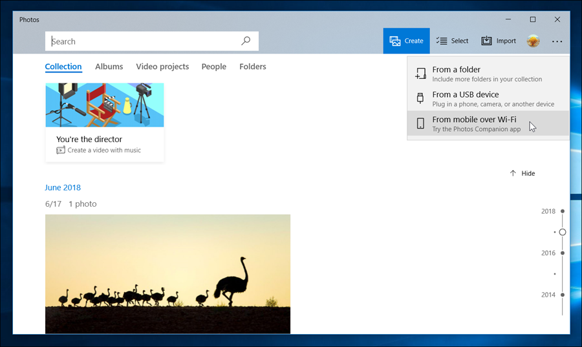The image size is (582, 347).
Task: Open the You're the director card illustration
Action: pyautogui.click(x=105, y=105)
